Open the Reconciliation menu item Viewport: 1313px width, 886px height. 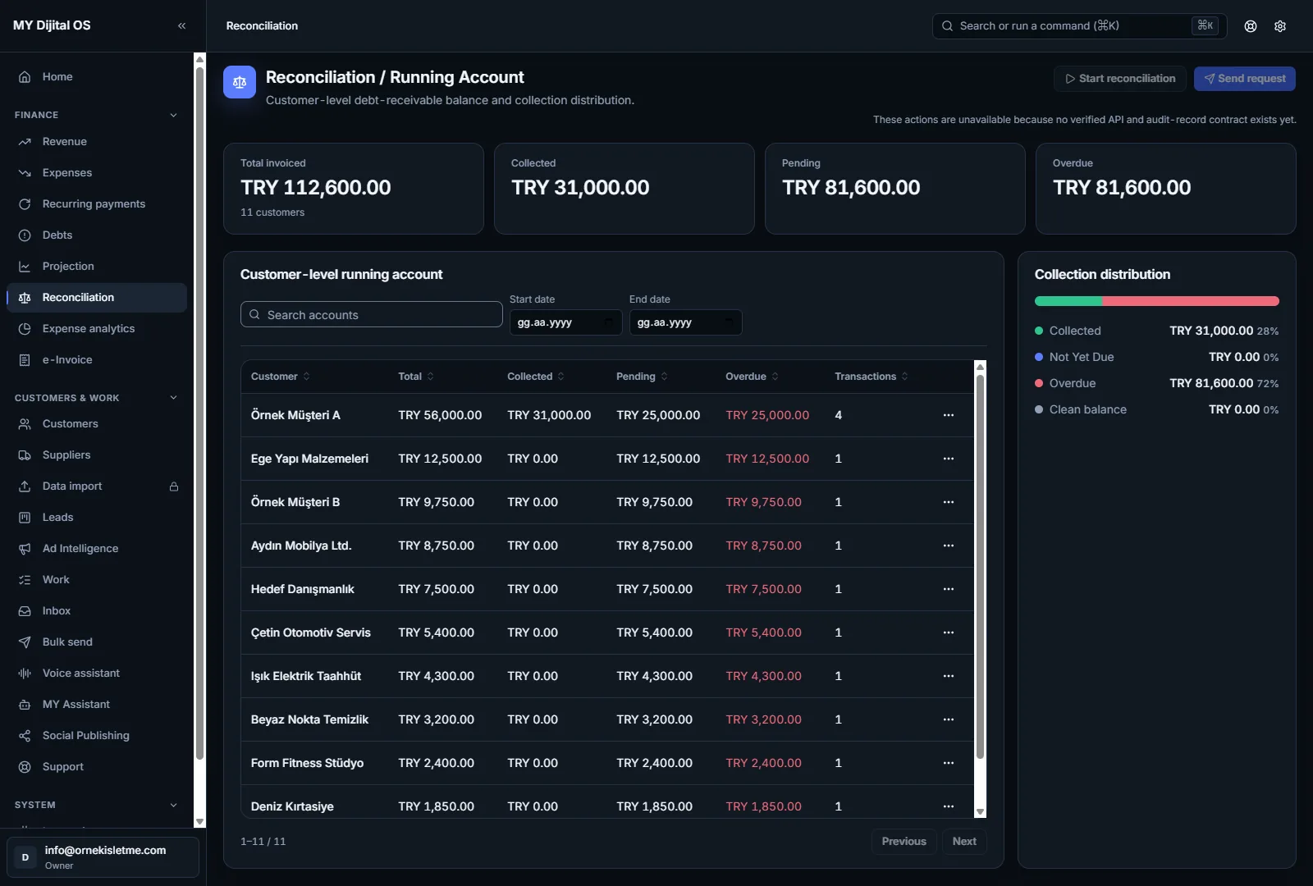pos(97,298)
